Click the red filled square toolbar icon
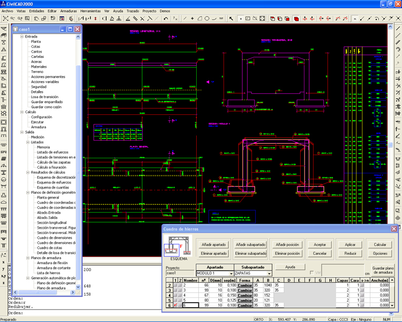The height and width of the screenshot is (322, 402). tap(296, 18)
